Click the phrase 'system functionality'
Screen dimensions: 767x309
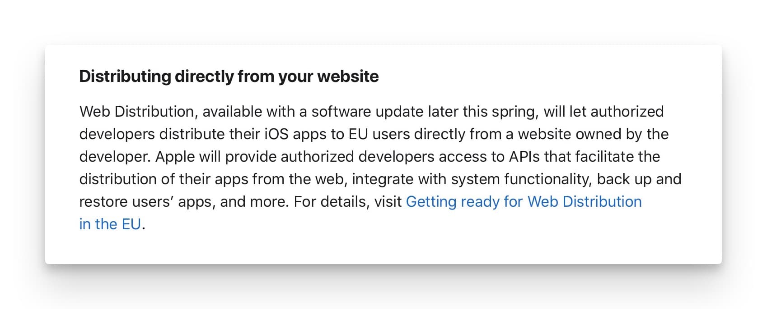[x=521, y=179]
